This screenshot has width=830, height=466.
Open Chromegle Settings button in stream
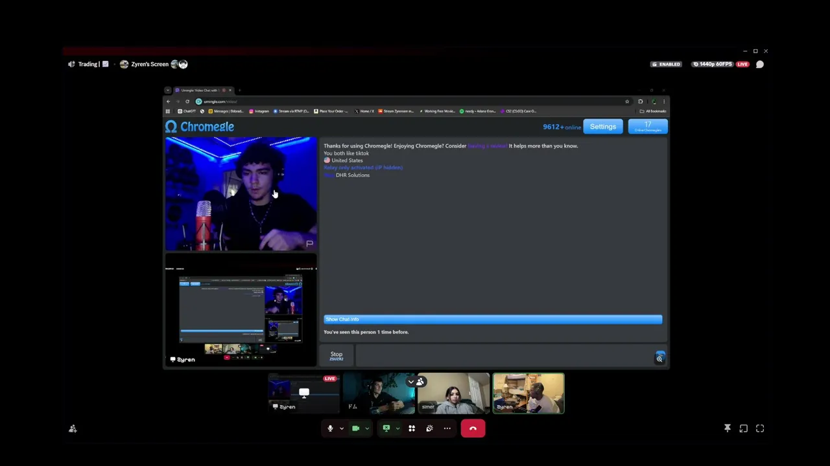click(603, 127)
